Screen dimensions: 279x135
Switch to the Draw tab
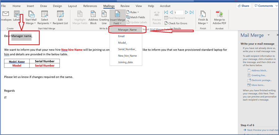coord(43,6)
